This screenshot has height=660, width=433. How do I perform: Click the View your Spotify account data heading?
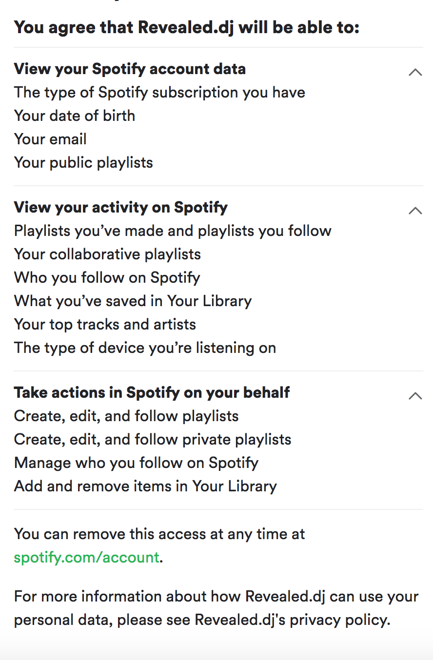(130, 69)
